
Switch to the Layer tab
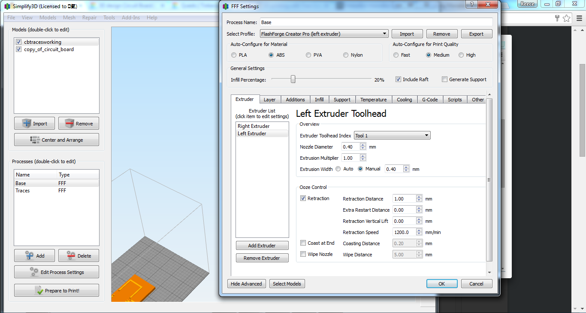tap(270, 100)
